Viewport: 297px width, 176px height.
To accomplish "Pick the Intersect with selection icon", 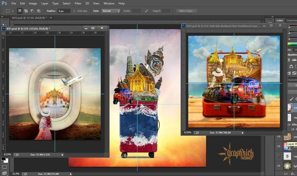I will coord(38,11).
